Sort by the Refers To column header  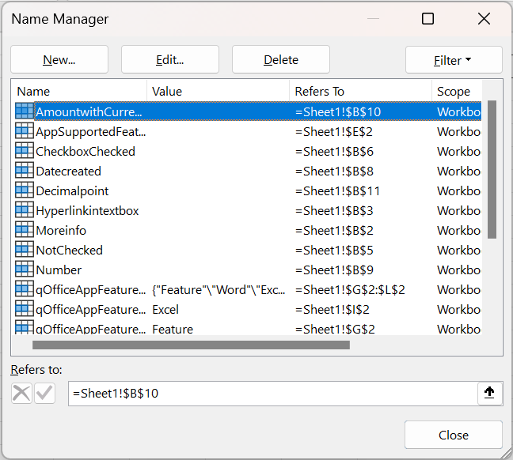[360, 91]
